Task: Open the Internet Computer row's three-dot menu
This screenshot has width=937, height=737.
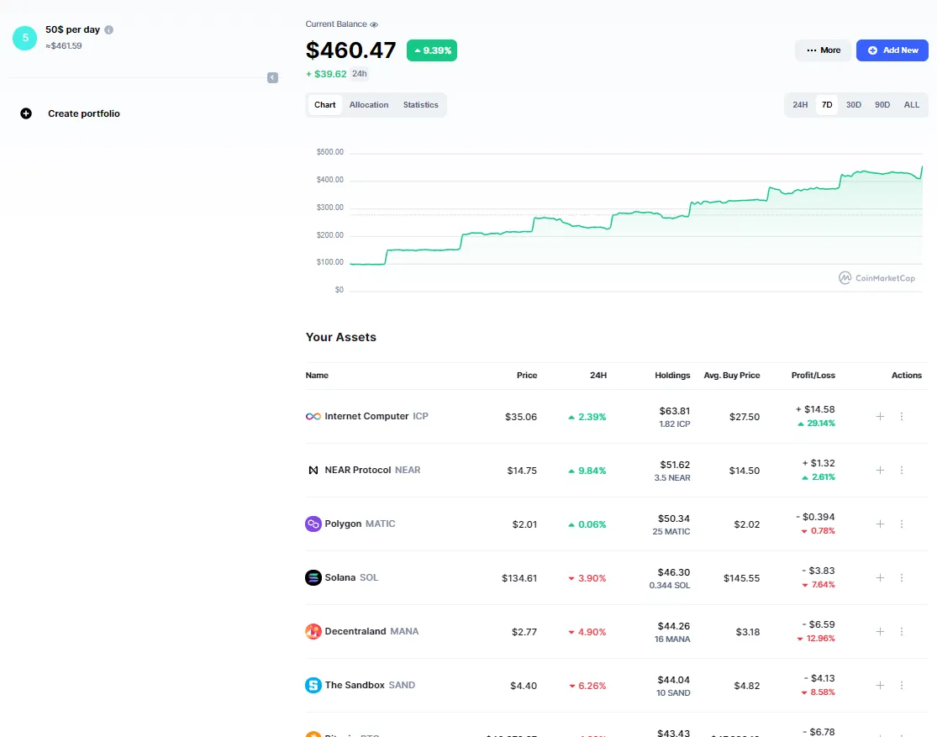Action: 902,417
